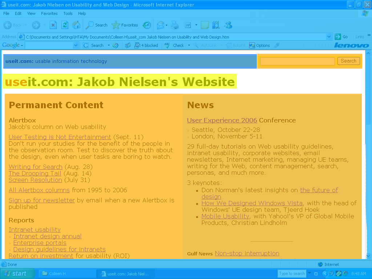Screen dimensions: 372x279
Task: Click the Favorites star button
Action: click(x=125, y=25)
